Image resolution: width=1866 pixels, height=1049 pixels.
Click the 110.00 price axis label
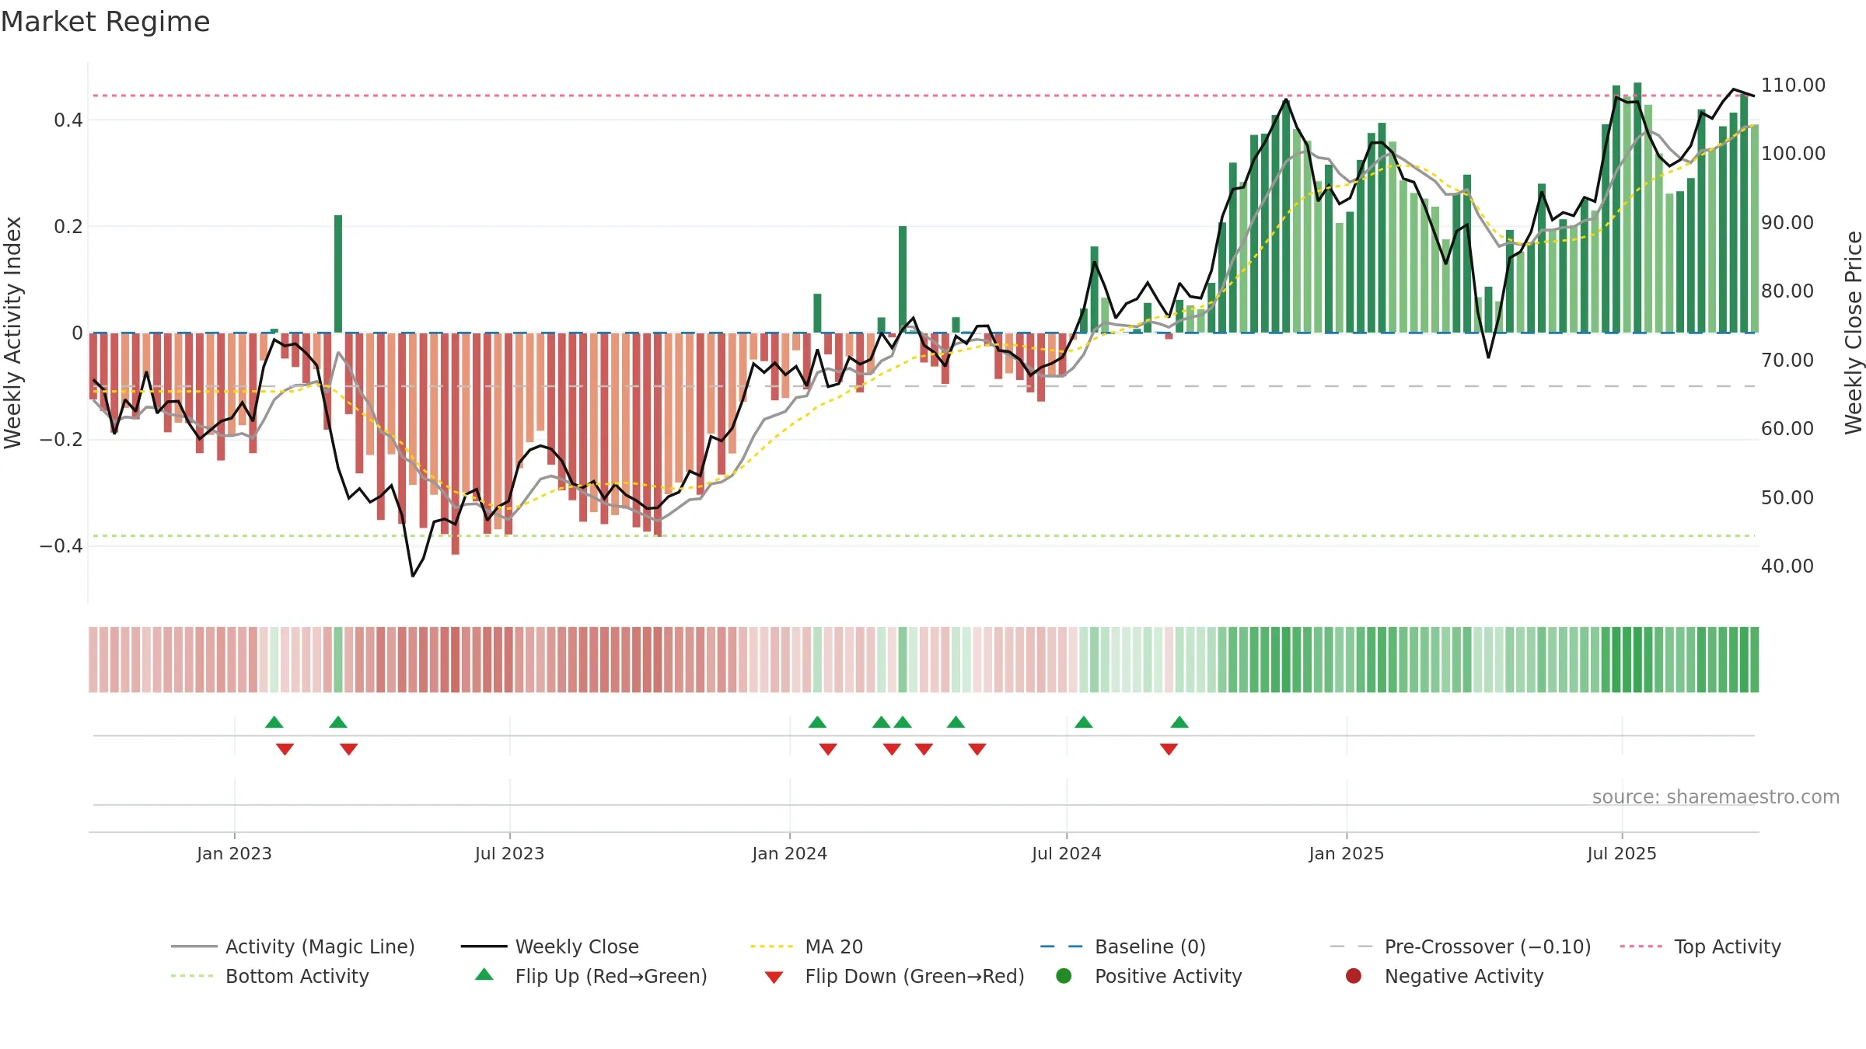pos(1793,85)
